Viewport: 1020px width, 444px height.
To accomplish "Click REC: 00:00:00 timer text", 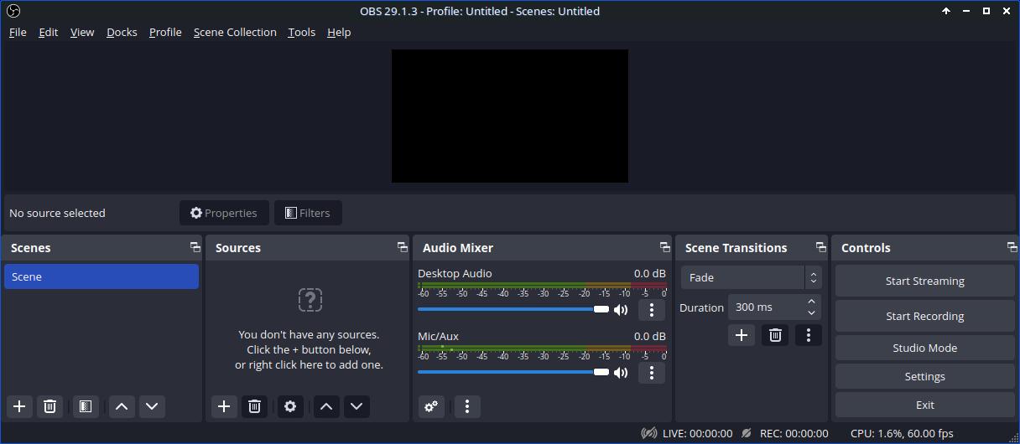I will (794, 433).
